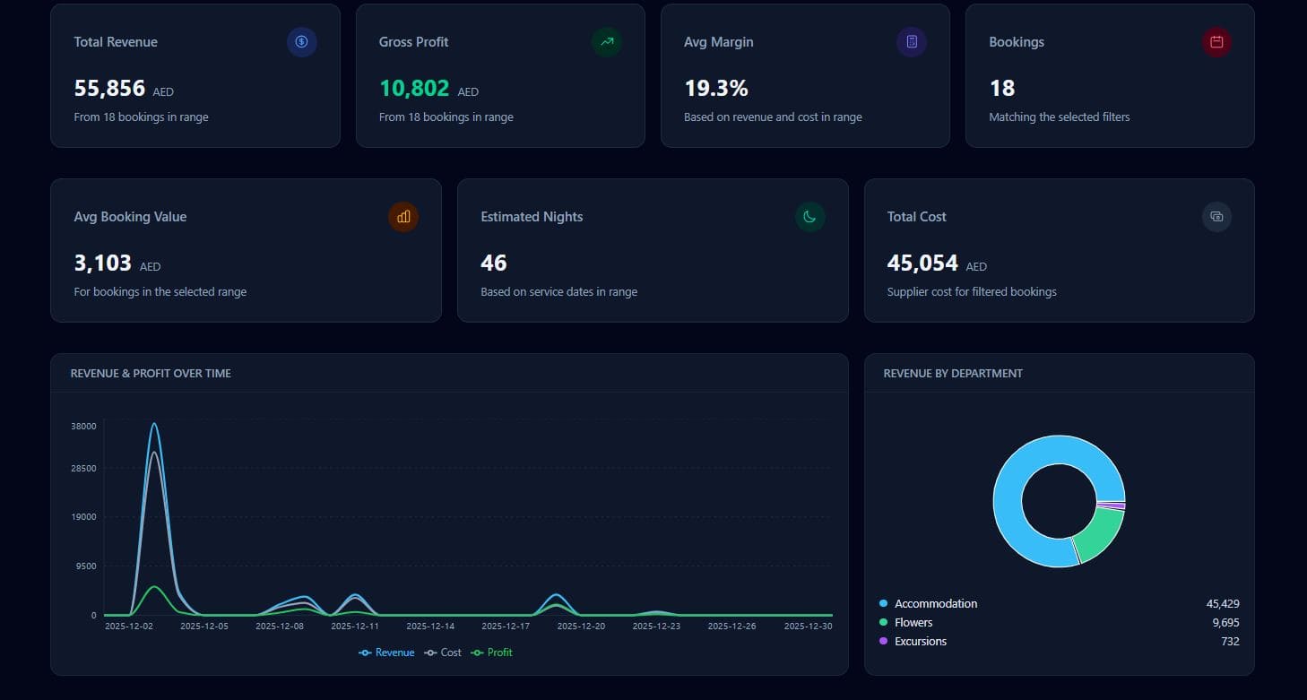The image size is (1307, 700).
Task: Click 'Supplier cost for filtered bookings' text
Action: (972, 292)
